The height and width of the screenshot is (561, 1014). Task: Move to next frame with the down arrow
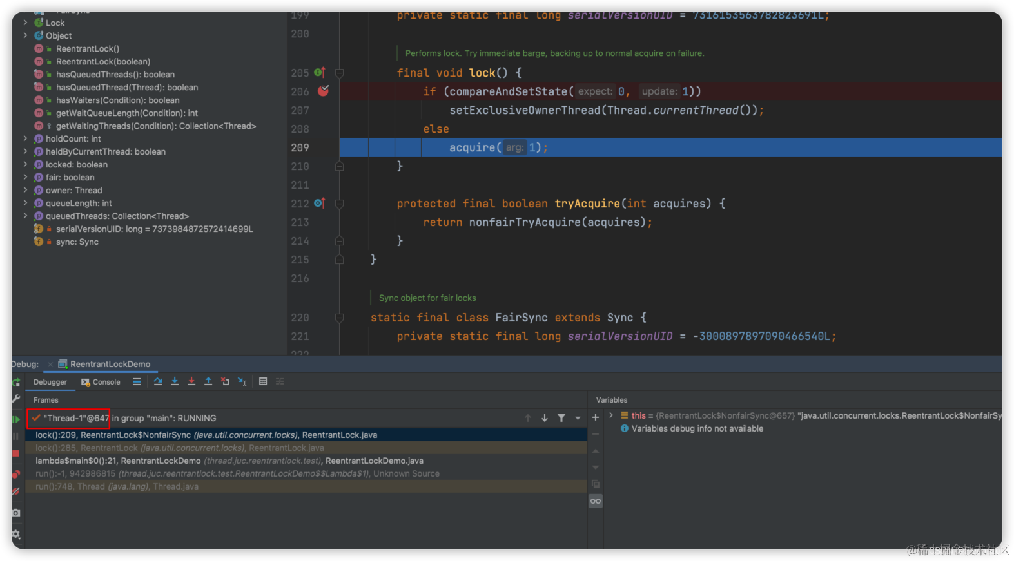(x=545, y=418)
